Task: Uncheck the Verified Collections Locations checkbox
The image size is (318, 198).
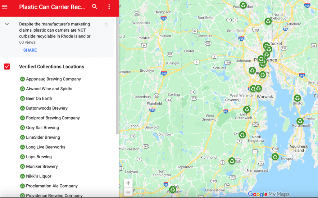Action: pos(7,66)
